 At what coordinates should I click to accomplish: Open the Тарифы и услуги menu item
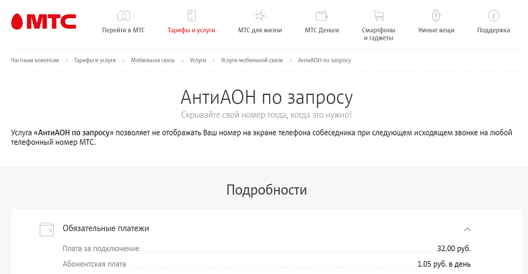click(191, 30)
